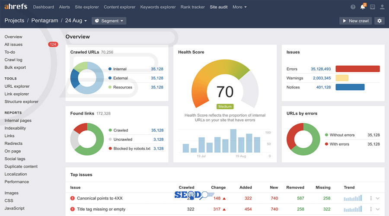This screenshot has height=216, width=389.
Task: Open Rank tracker in top navigation
Action: pyautogui.click(x=192, y=7)
